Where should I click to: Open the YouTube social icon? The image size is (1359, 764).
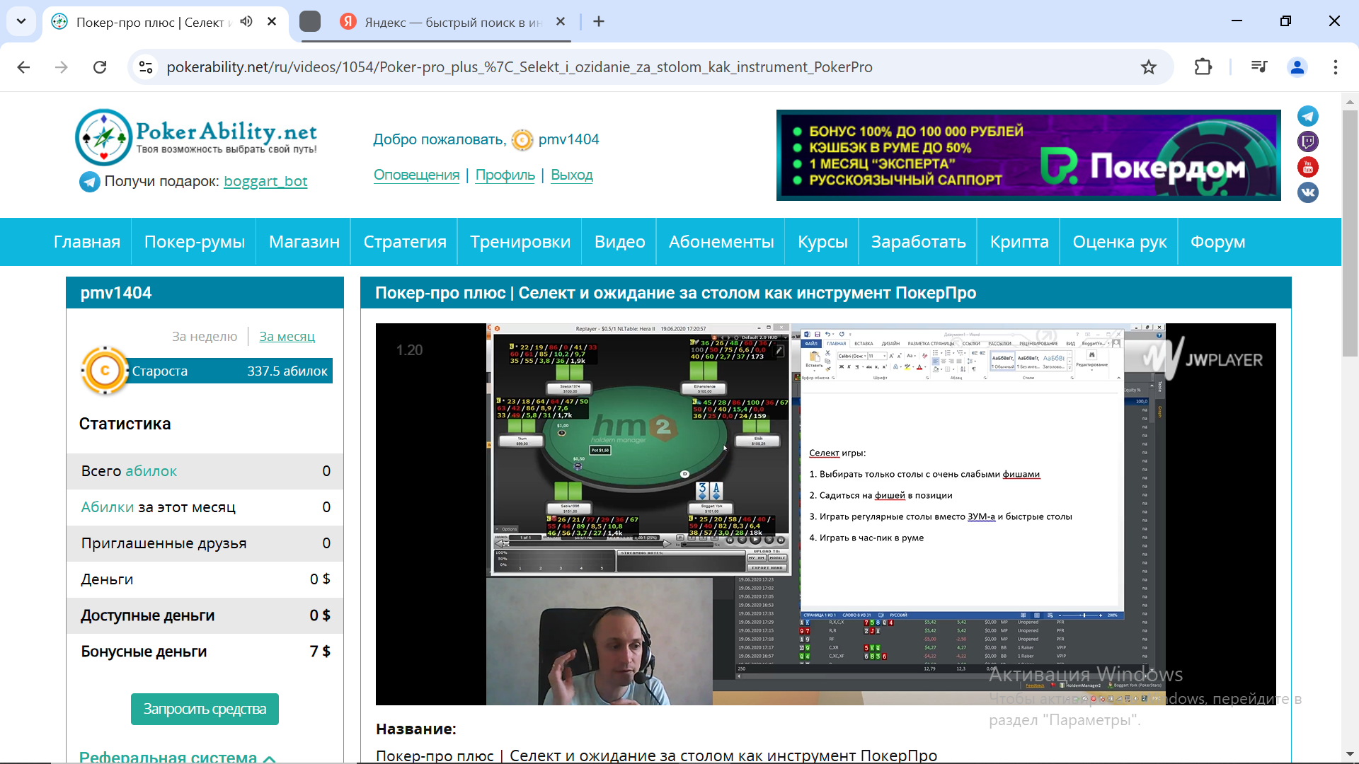[x=1307, y=167]
